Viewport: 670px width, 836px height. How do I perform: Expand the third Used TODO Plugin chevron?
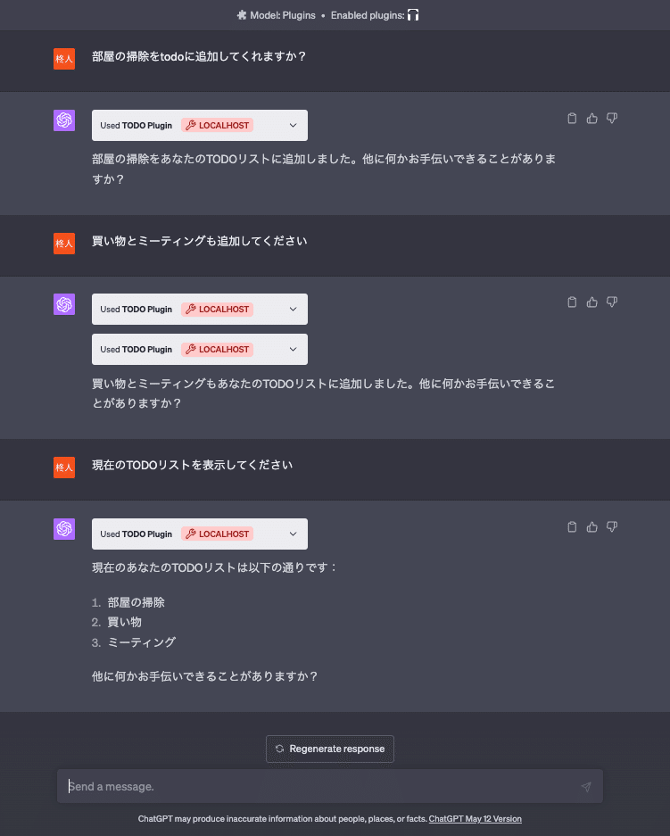point(293,350)
